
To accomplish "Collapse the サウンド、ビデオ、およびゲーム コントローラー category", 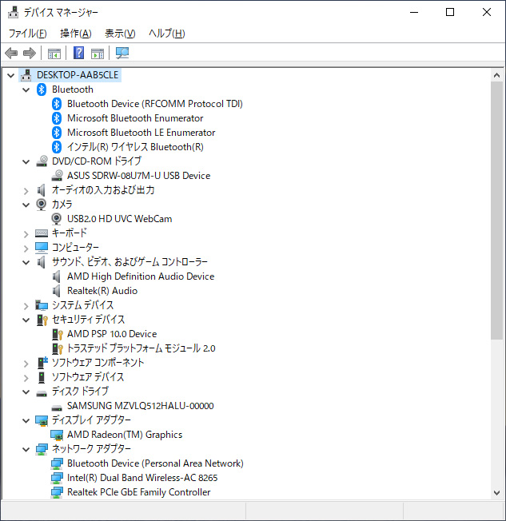I will 26,262.
